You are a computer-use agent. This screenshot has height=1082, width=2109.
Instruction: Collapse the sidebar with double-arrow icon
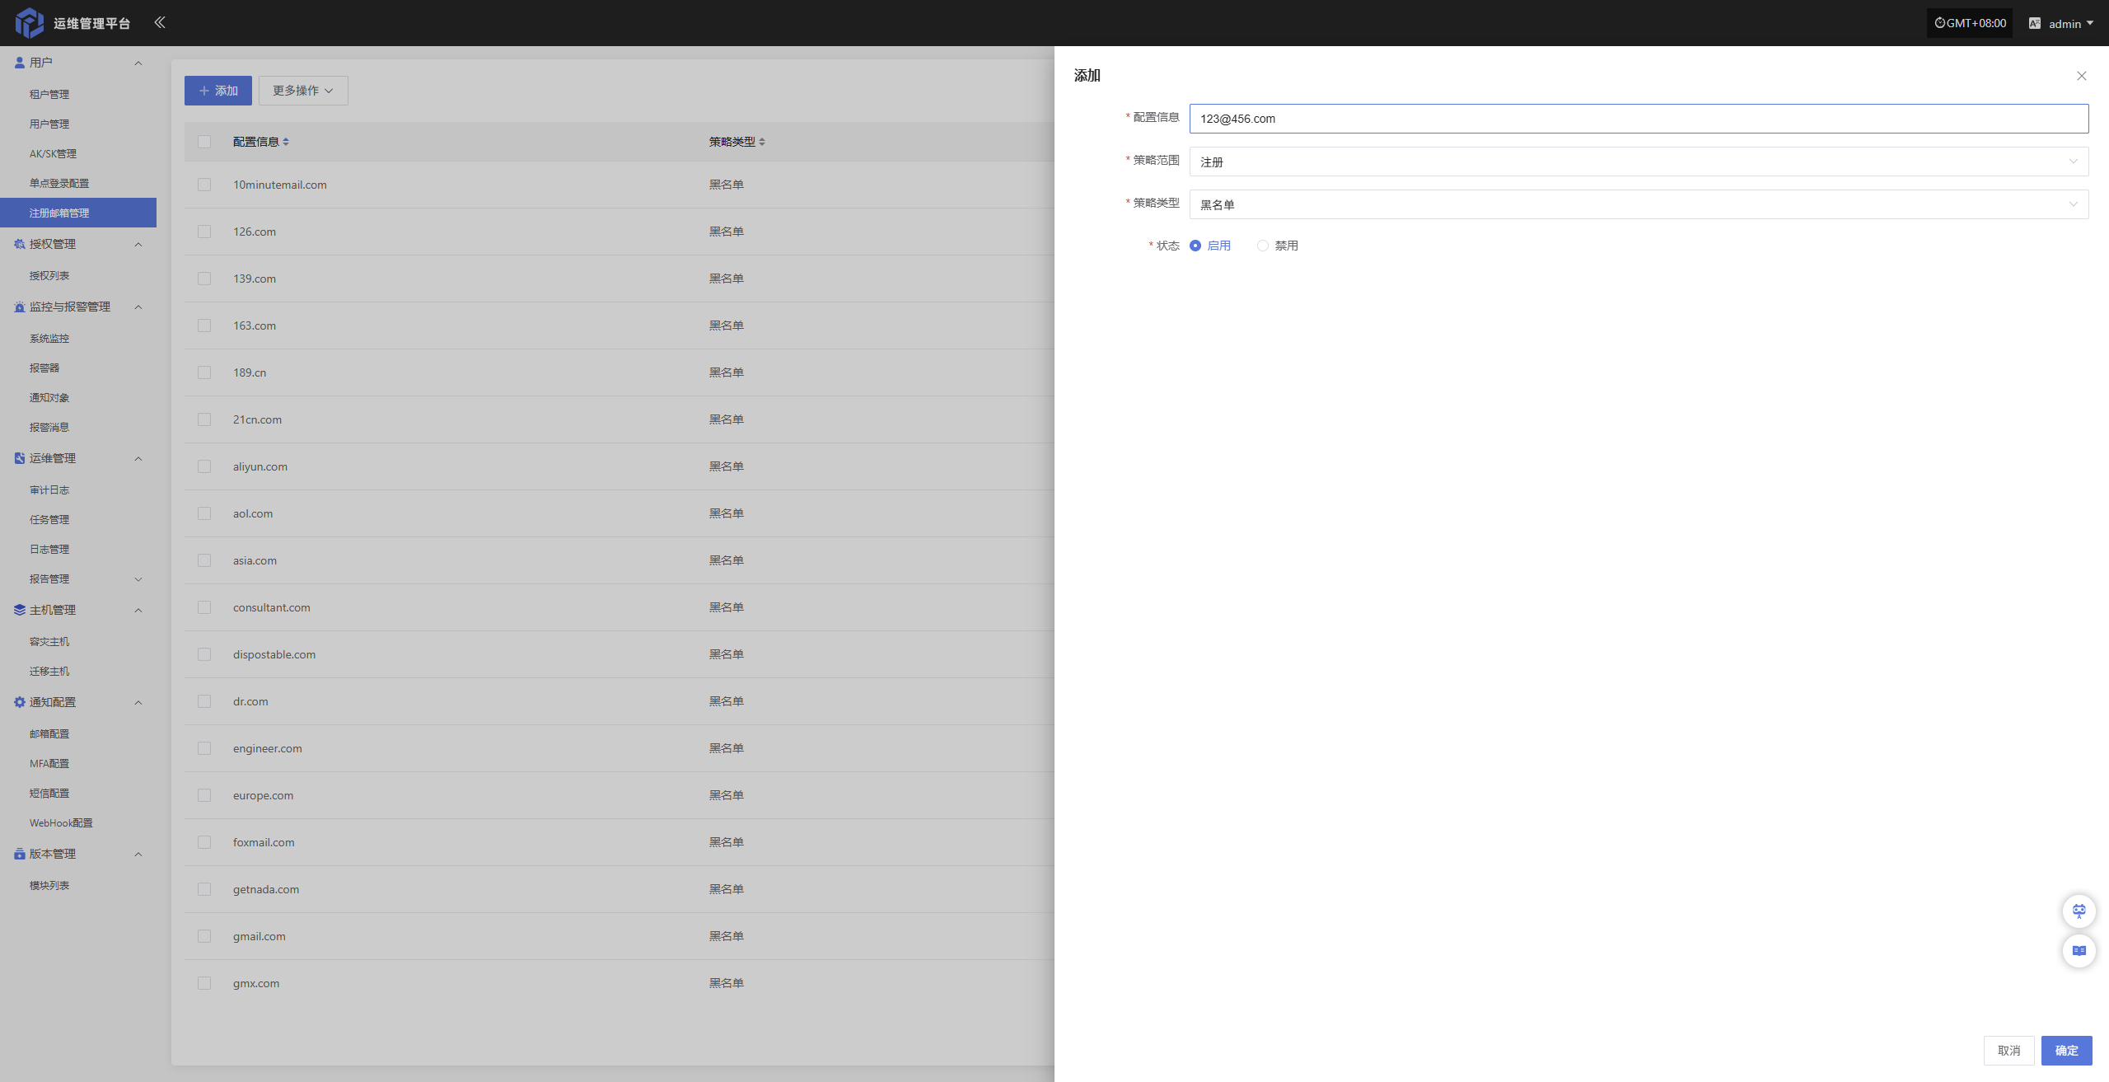point(160,22)
